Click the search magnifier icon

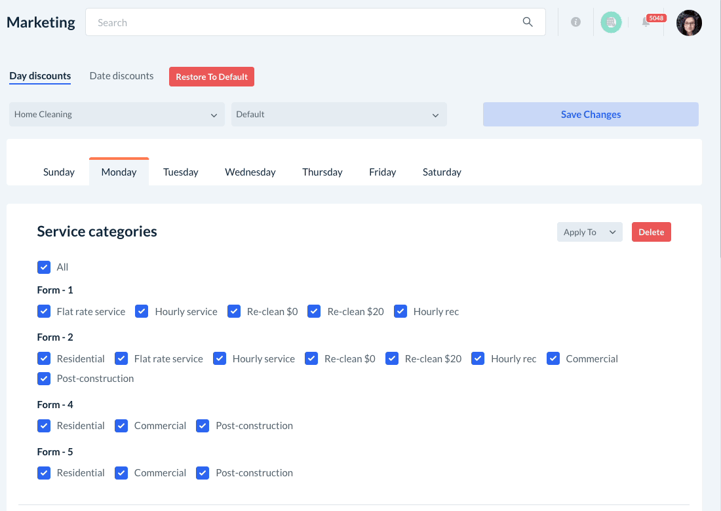tap(528, 22)
